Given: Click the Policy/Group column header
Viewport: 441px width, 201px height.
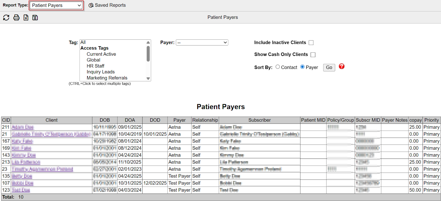Looking at the screenshot, I should point(340,120).
